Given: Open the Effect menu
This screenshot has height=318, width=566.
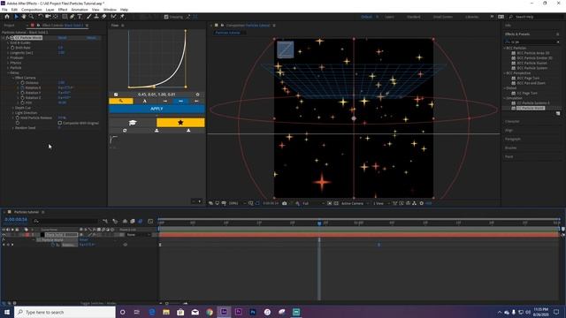Looking at the screenshot, I should tap(63, 10).
